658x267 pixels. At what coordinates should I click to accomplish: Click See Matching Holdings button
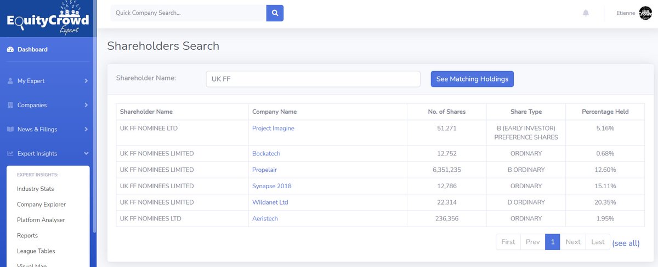472,79
